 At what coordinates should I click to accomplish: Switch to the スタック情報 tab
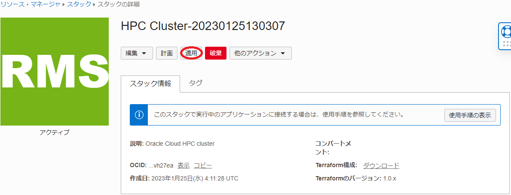coord(150,84)
